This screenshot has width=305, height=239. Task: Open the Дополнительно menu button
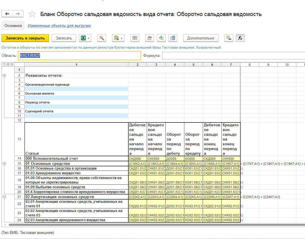(201, 38)
